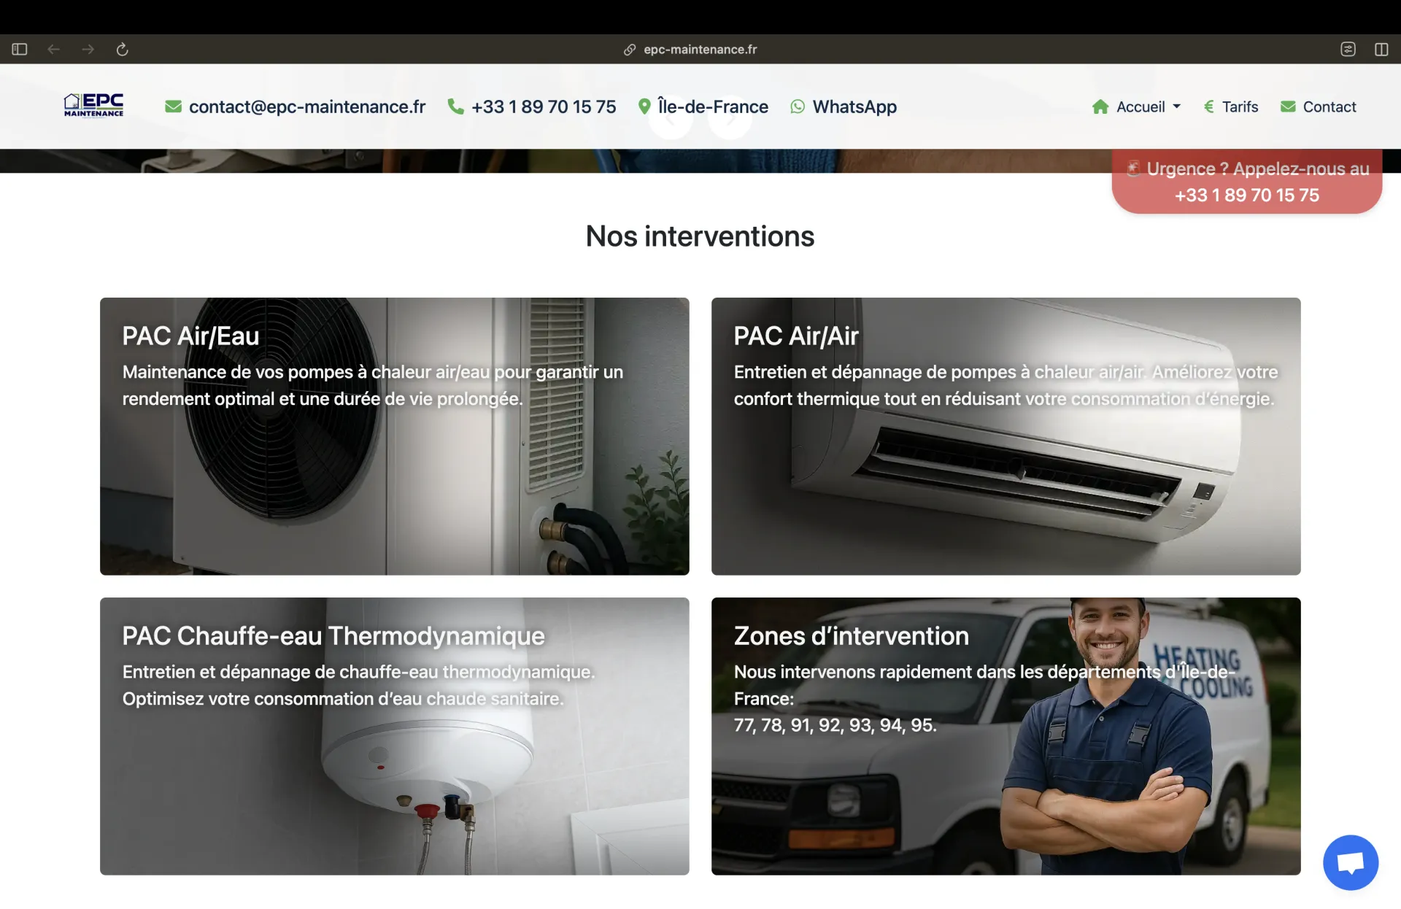Click the +33 1 89 70 15 75 header link
Image resolution: width=1401 pixels, height=909 pixels.
[x=544, y=107]
